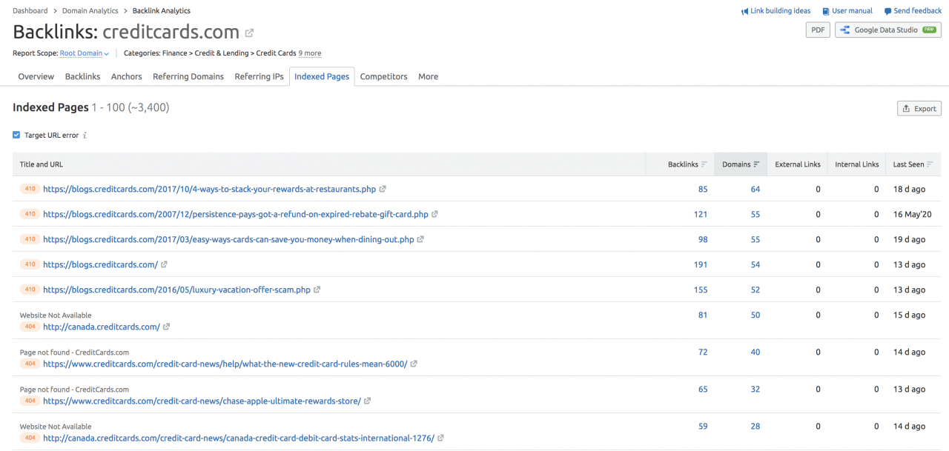Switch to the Referring Domains tab
The height and width of the screenshot is (451, 949).
point(188,76)
